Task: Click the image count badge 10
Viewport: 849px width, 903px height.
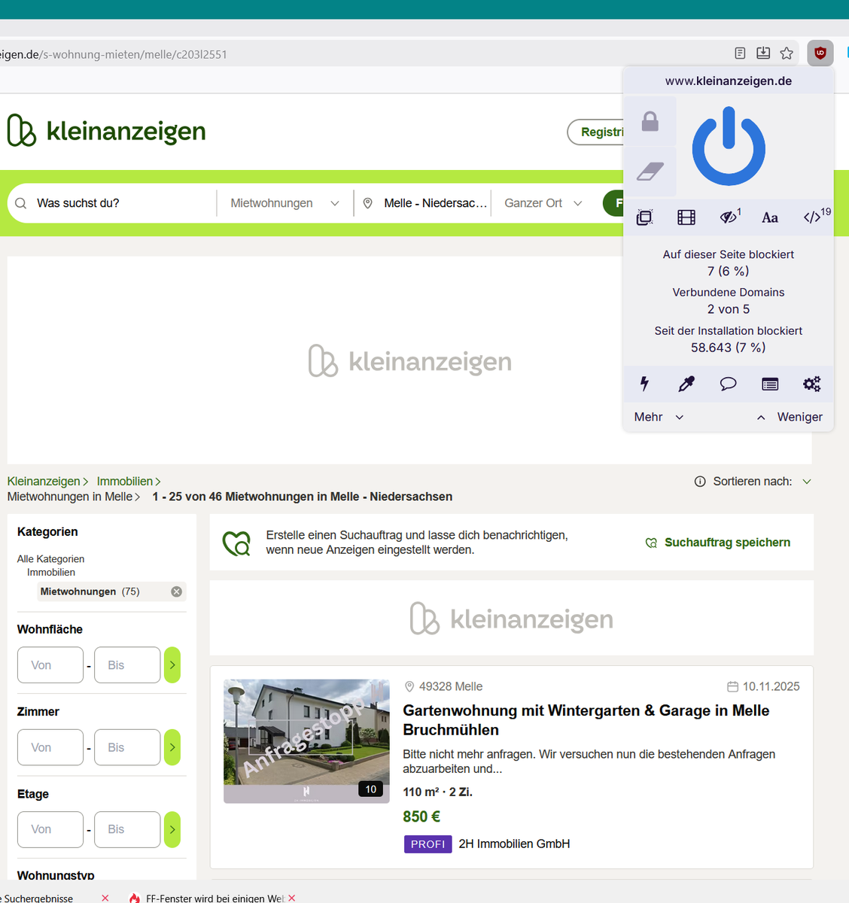Action: (x=371, y=789)
